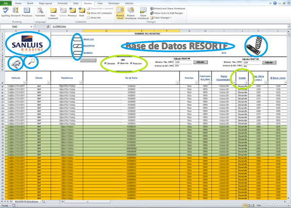291x208 pixels.
Task: Open the Estado column filter
Action: [246, 82]
